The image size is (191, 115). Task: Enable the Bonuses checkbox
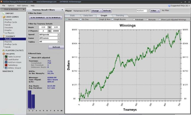[x=147, y=20]
